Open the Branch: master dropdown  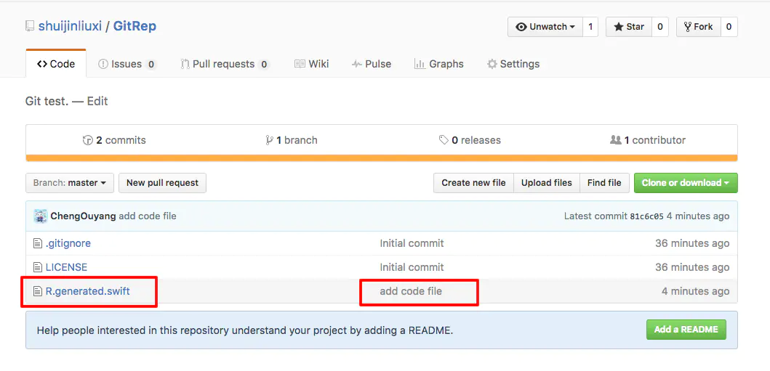pyautogui.click(x=70, y=183)
